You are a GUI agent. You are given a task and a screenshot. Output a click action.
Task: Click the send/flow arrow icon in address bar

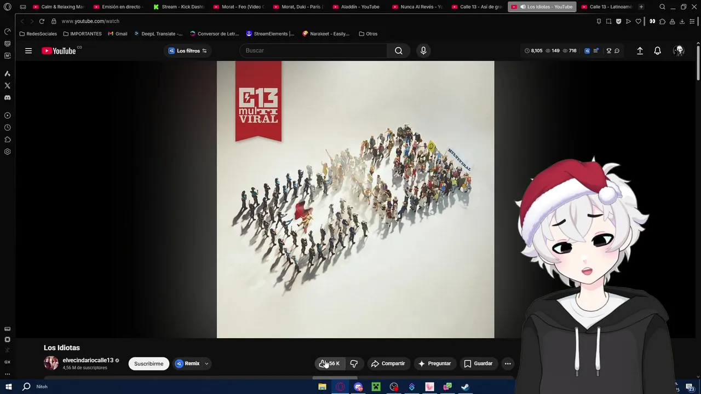click(628, 21)
